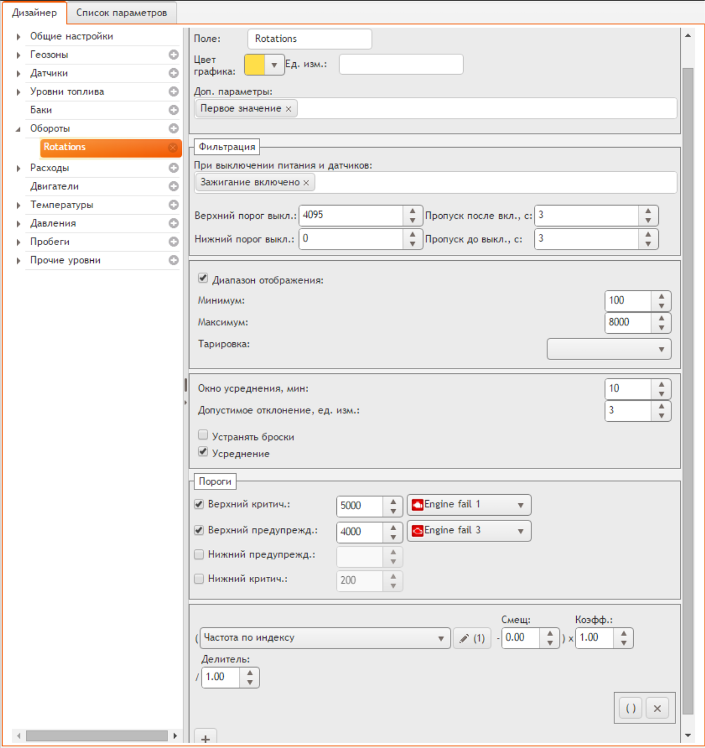Focus the Верхний критич. 5000 field

[360, 505]
